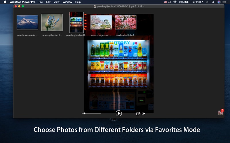Image resolution: width=230 pixels, height=143 pixels.
Task: Click the batch copy icon in bottom toolbar
Action: (x=138, y=114)
